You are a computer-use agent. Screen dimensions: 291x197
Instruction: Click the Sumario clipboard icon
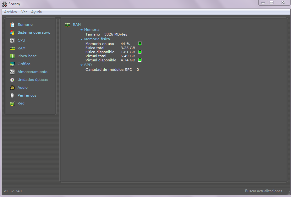(x=12, y=25)
